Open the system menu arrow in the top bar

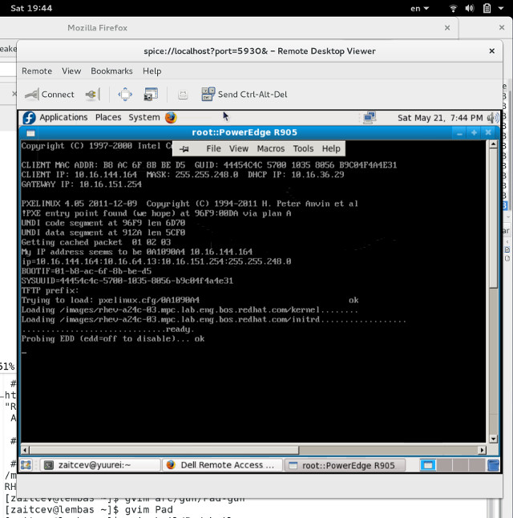coord(501,8)
